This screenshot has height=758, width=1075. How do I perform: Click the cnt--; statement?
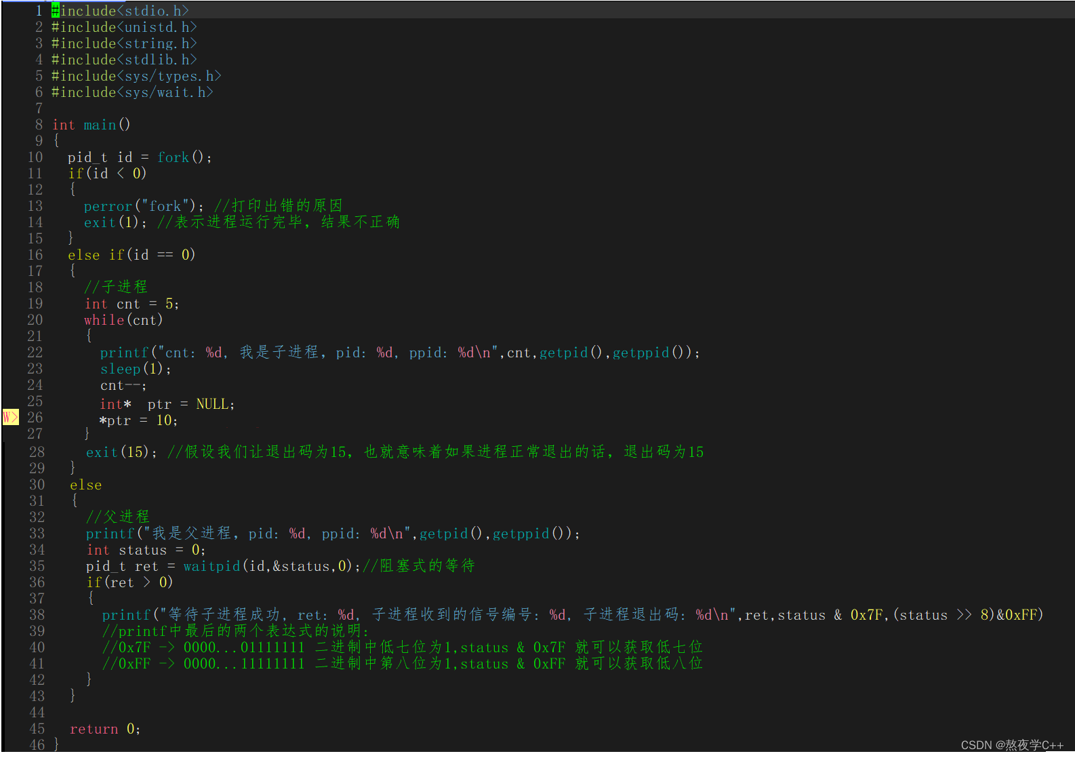[124, 385]
